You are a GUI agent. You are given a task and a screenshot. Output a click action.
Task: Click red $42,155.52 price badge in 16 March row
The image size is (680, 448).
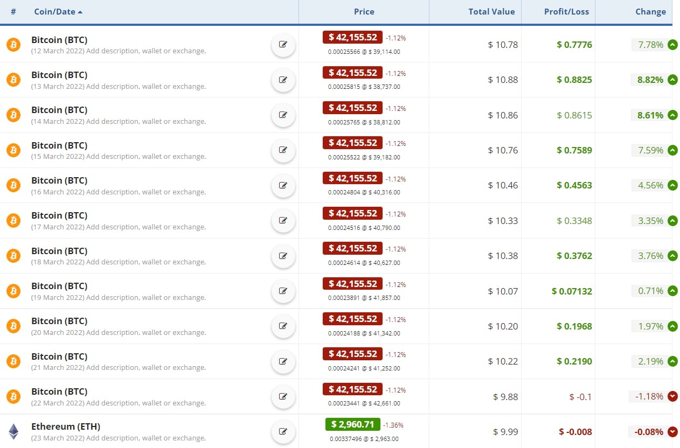[353, 178]
